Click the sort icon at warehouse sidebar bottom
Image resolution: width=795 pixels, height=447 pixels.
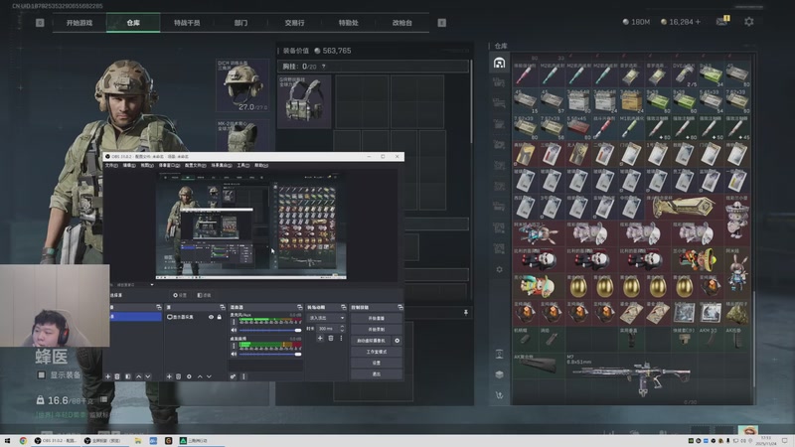[500, 395]
